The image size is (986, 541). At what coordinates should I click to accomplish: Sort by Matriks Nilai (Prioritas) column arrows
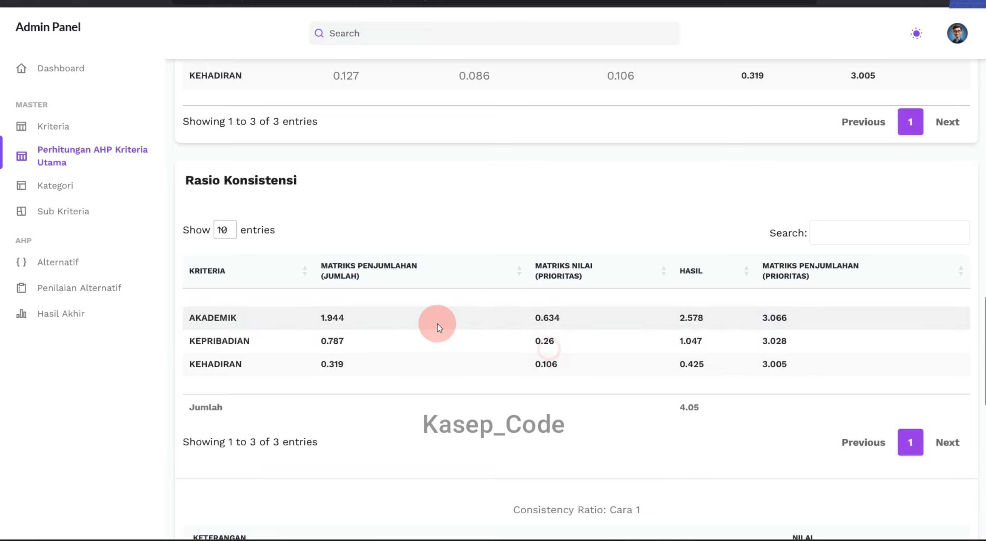[x=664, y=271]
